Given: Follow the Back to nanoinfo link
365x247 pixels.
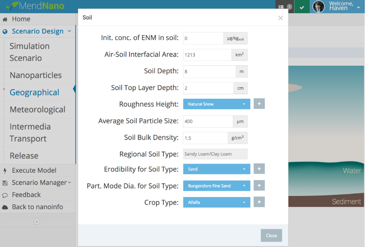Looking at the screenshot, I should point(37,207).
